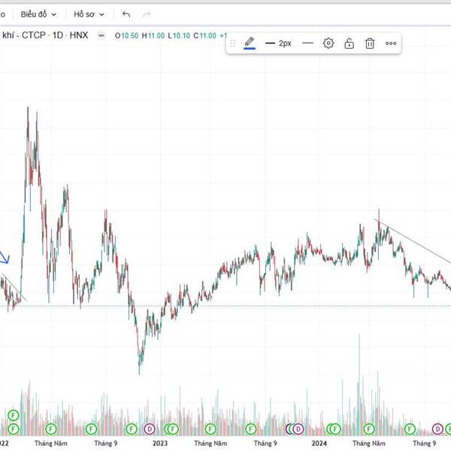
Task: Open the Biểu đồ dropdown menu
Action: (38, 14)
